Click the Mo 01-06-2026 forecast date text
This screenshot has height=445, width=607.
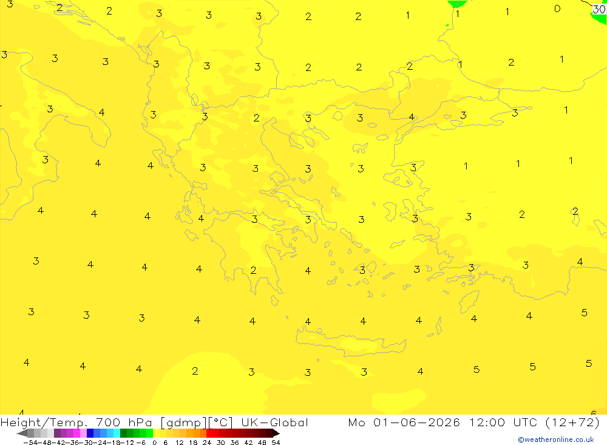[x=404, y=422]
